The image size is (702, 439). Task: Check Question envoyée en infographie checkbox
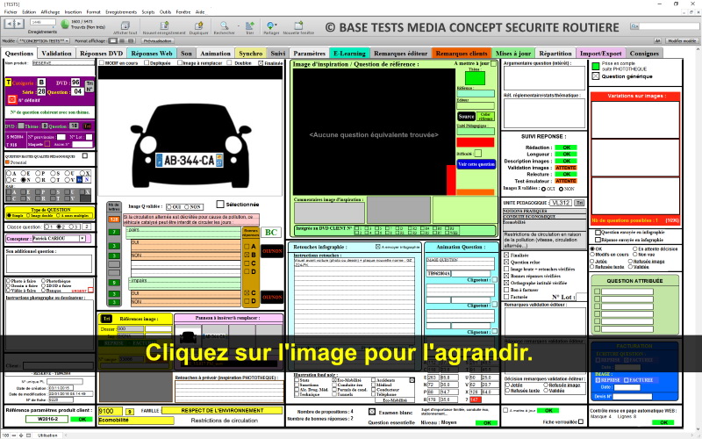point(598,233)
